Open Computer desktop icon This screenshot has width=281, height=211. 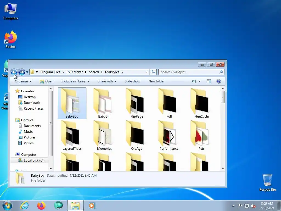pyautogui.click(x=11, y=12)
